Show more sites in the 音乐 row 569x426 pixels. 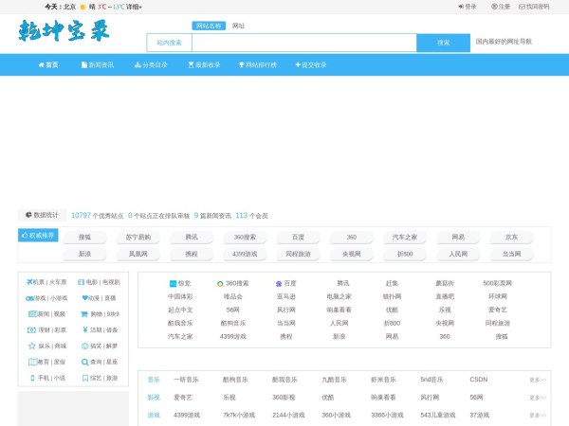point(537,381)
